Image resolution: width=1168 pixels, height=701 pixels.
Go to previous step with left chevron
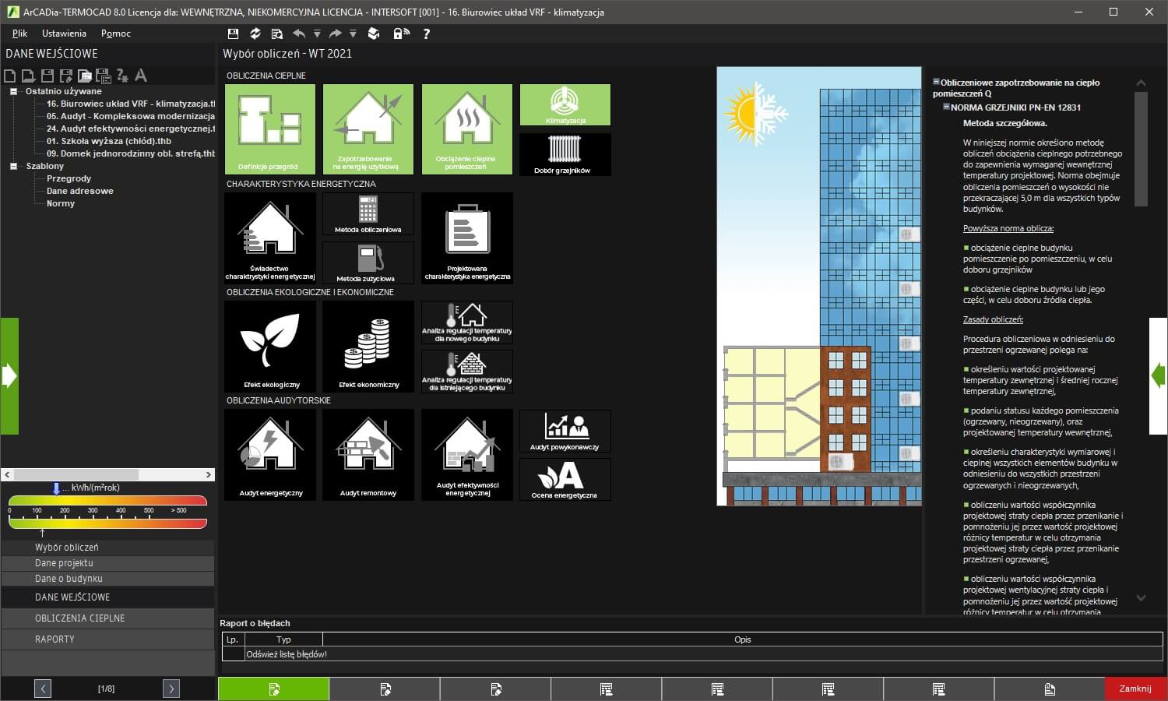coord(44,689)
